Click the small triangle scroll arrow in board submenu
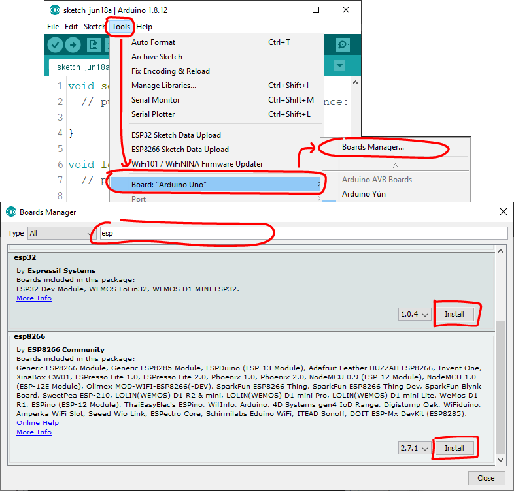514x493 pixels. click(x=396, y=166)
